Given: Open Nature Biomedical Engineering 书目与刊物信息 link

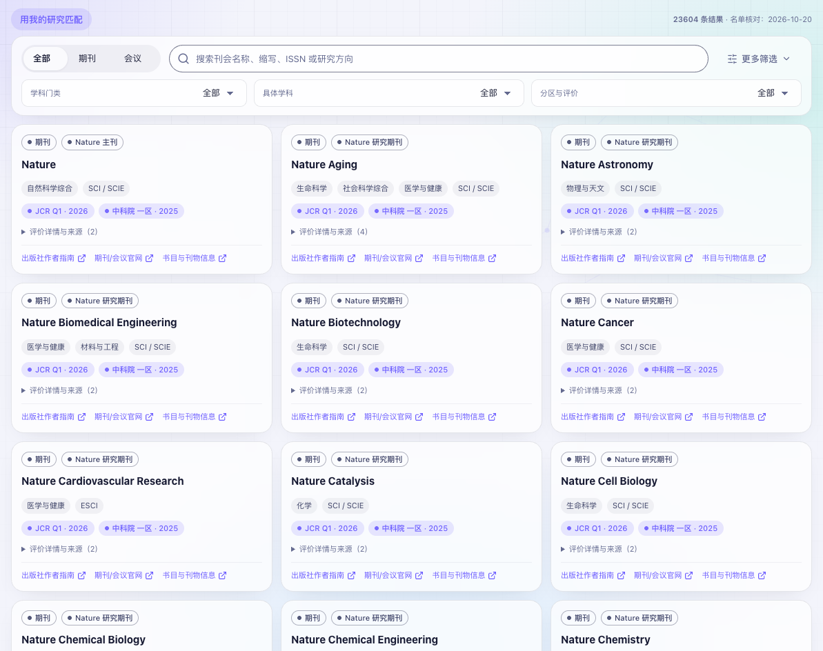Looking at the screenshot, I should [x=195, y=417].
